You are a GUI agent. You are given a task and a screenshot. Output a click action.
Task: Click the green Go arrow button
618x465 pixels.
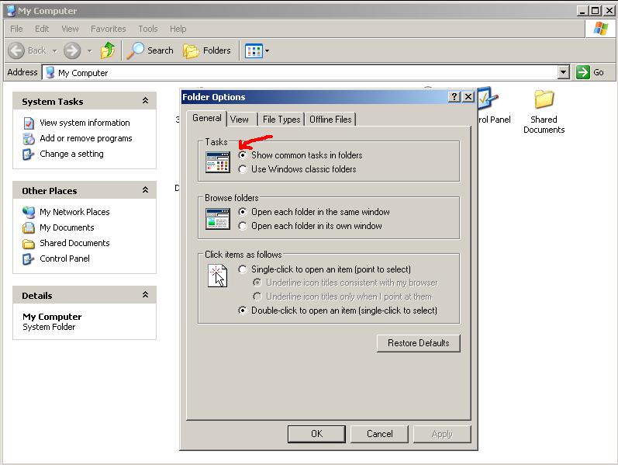[x=582, y=72]
